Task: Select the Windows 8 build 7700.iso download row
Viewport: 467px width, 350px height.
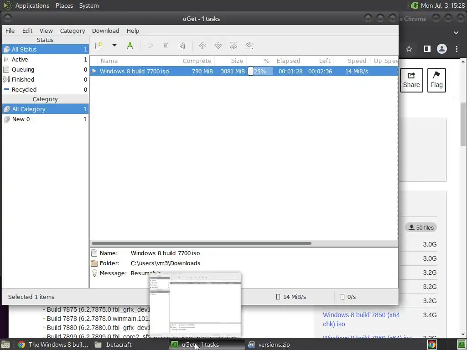Action: tap(244, 72)
